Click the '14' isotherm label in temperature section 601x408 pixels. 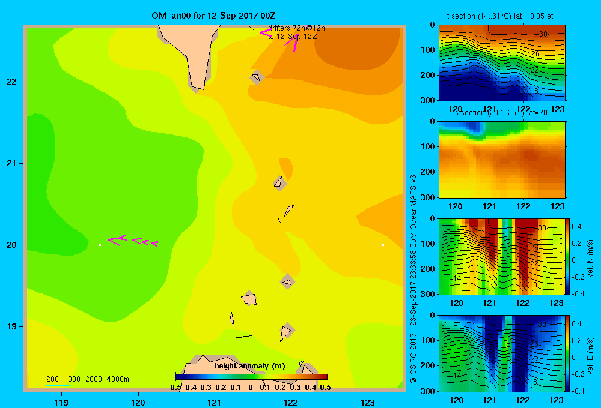click(x=456, y=84)
